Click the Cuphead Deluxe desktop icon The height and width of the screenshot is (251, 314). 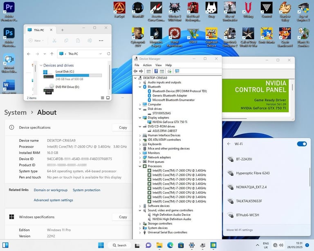[211, 34]
